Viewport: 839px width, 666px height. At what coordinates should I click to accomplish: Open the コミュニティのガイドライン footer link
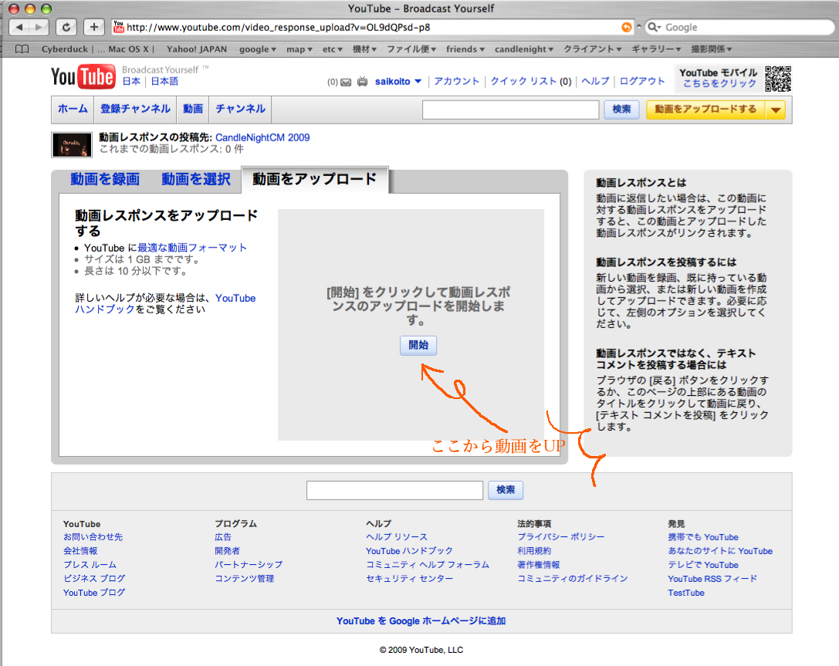click(573, 579)
